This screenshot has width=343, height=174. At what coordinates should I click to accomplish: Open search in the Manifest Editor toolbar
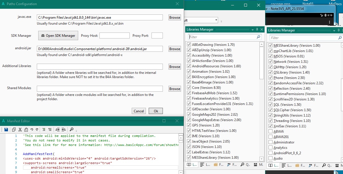71,129
